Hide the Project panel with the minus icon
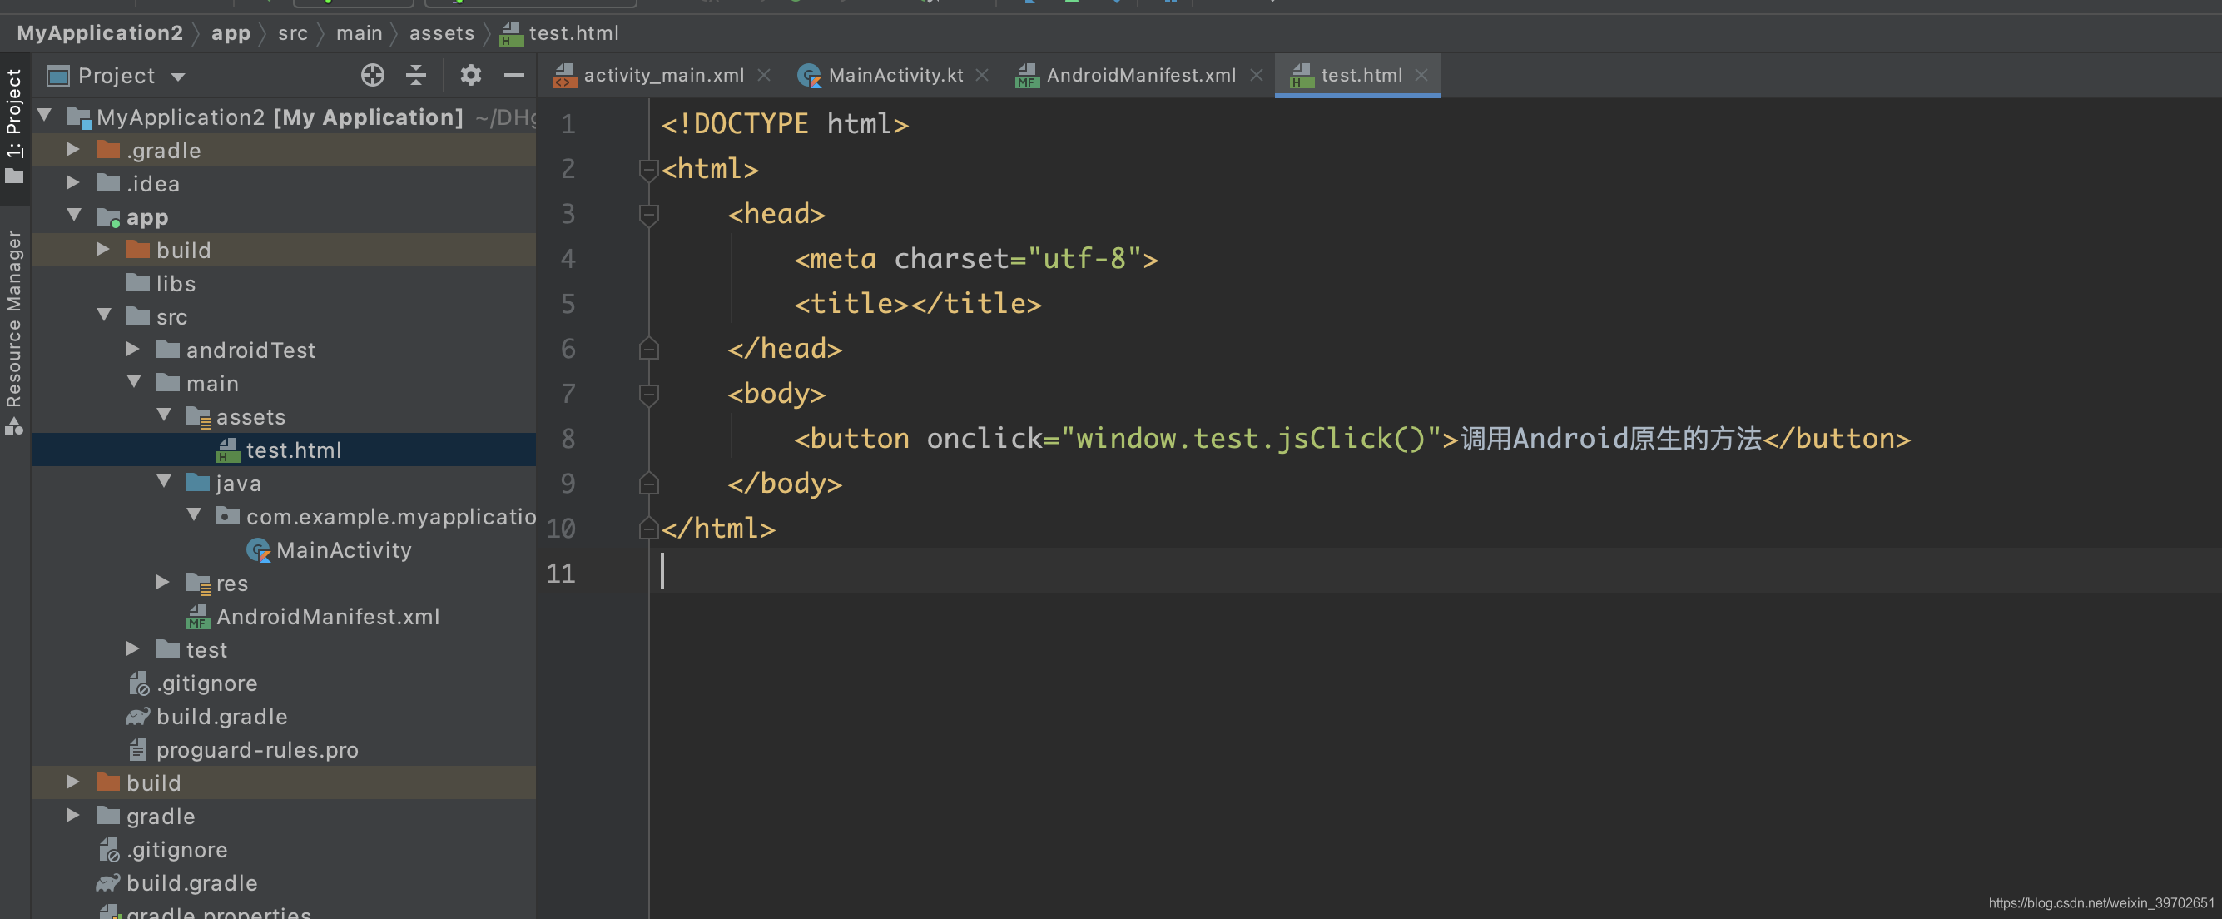Viewport: 2222px width, 919px height. (514, 75)
